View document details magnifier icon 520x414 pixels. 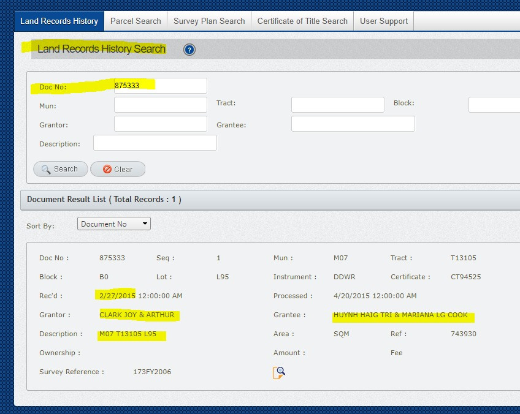[279, 372]
